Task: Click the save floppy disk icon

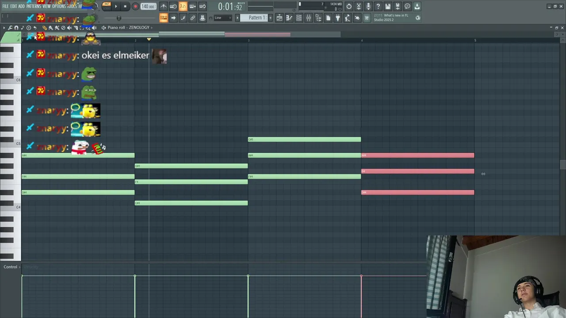Action: 388,6
